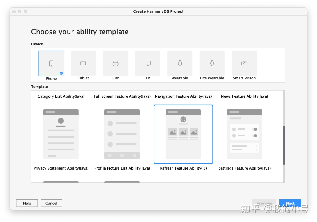The height and width of the screenshot is (222, 317).
Task: Click the template list vertical scrollbar
Action: tap(284, 145)
